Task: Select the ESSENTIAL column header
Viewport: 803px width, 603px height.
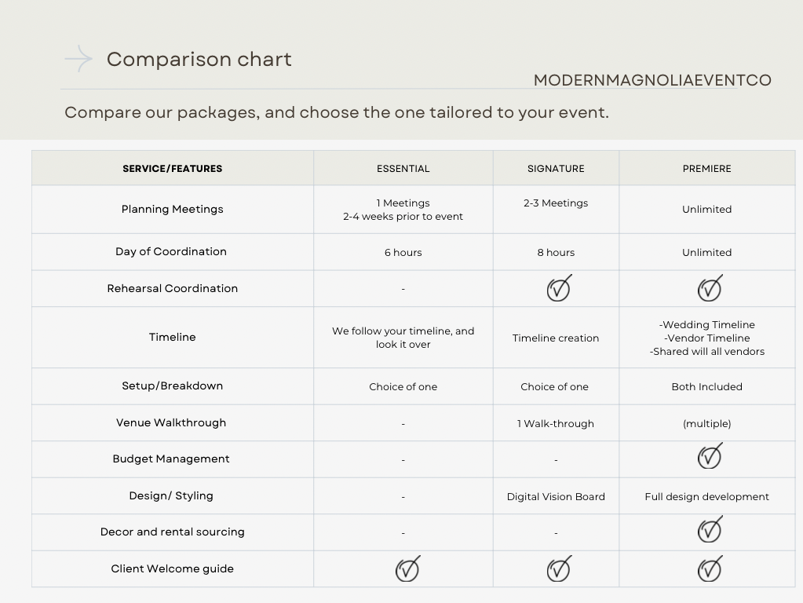Action: click(x=403, y=169)
